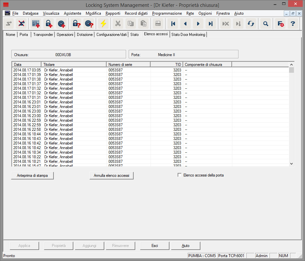Image resolution: width=305 pixels, height=261 pixels.
Task: Click the read lock icon
Action: pos(76,24)
